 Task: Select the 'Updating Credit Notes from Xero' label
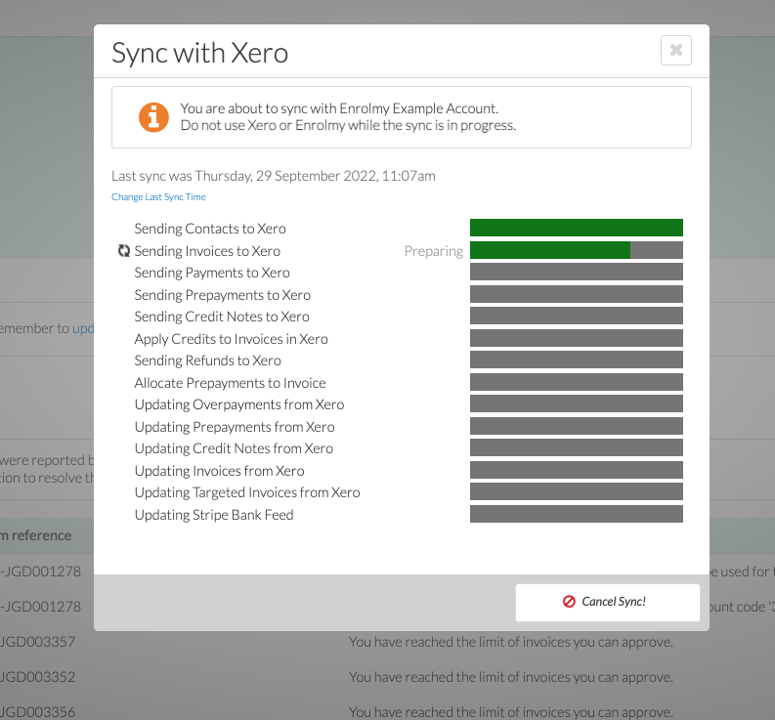(234, 448)
